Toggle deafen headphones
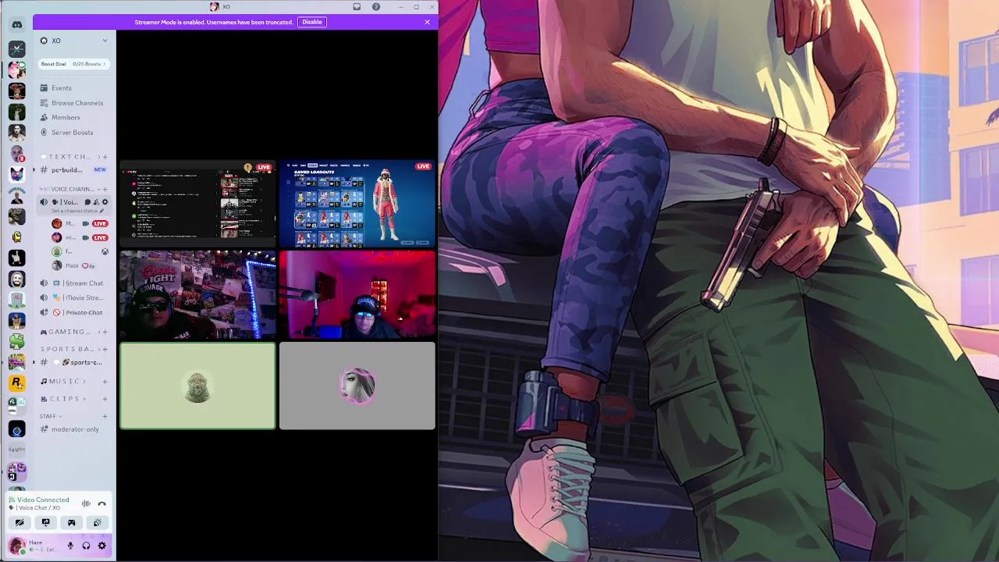This screenshot has width=999, height=562. (x=86, y=546)
